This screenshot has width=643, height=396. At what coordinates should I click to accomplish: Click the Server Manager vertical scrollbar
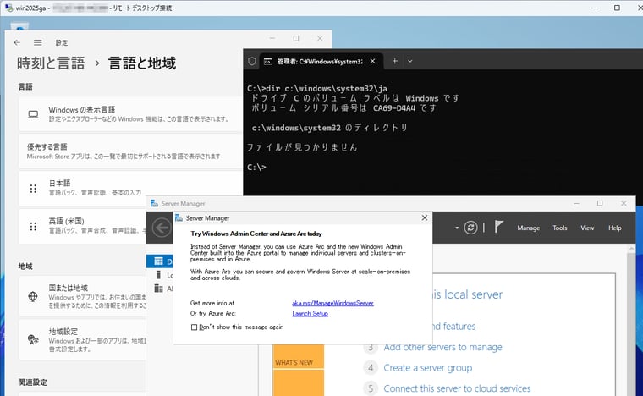tap(631, 320)
